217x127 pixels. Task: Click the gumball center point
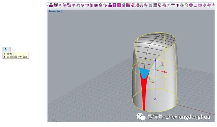[x=155, y=70]
